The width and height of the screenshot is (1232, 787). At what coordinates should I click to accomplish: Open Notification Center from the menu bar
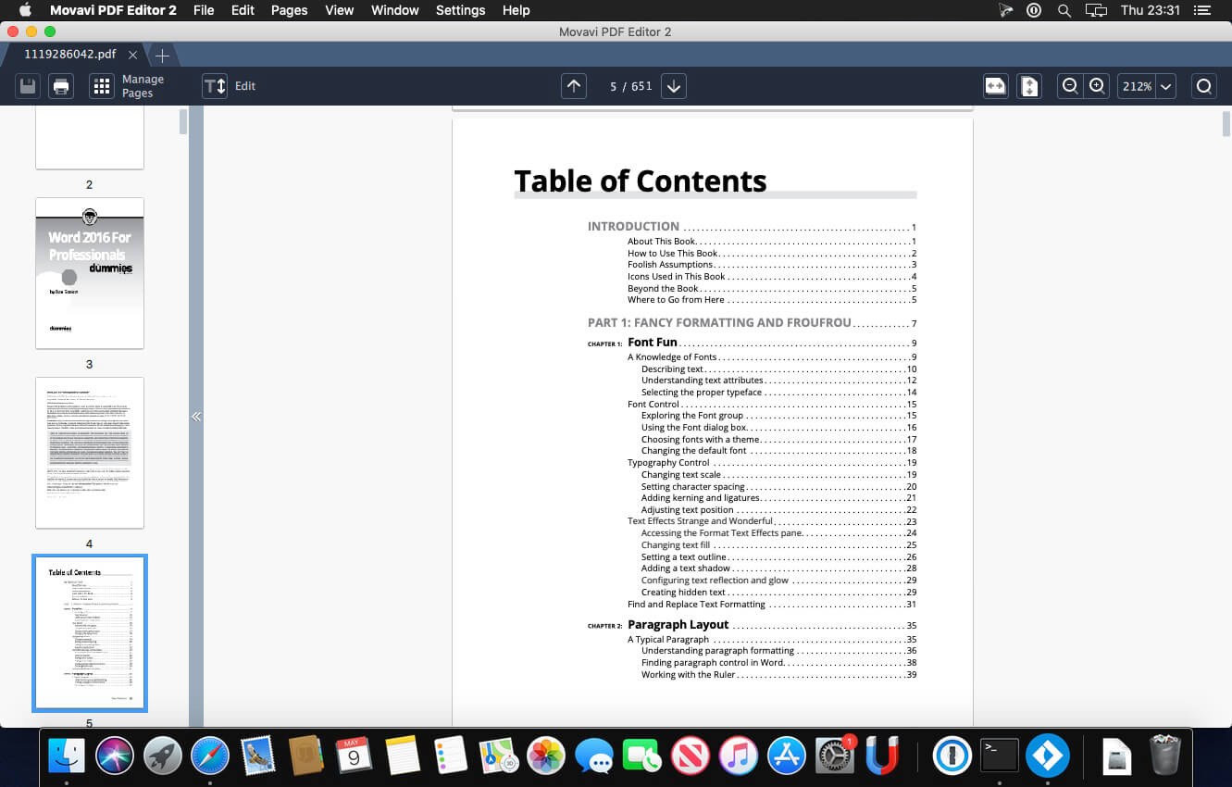pyautogui.click(x=1201, y=10)
